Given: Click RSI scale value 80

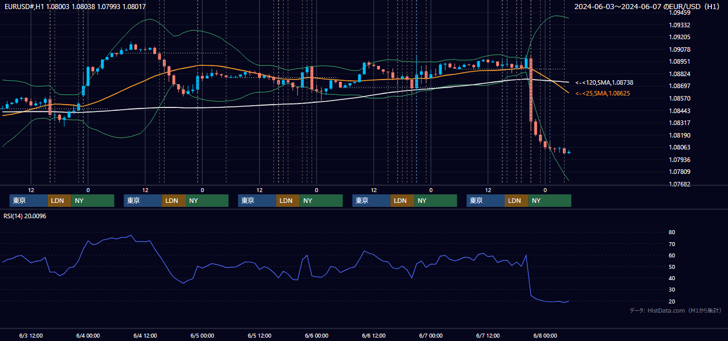Looking at the screenshot, I should (672, 232).
